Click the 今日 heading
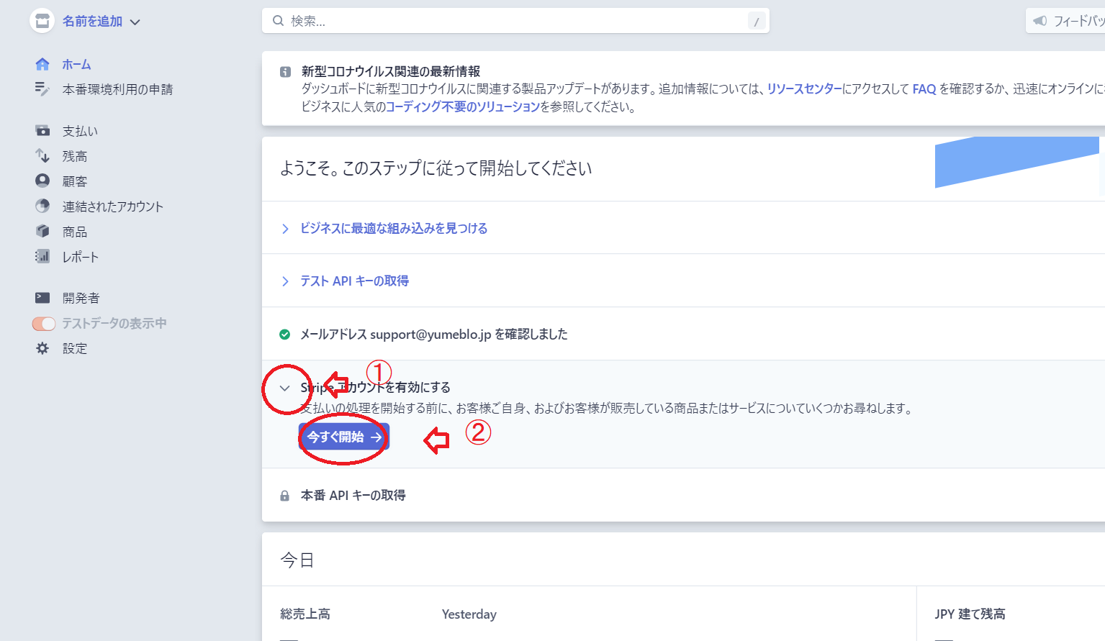Viewport: 1105px width, 641px height. [297, 560]
